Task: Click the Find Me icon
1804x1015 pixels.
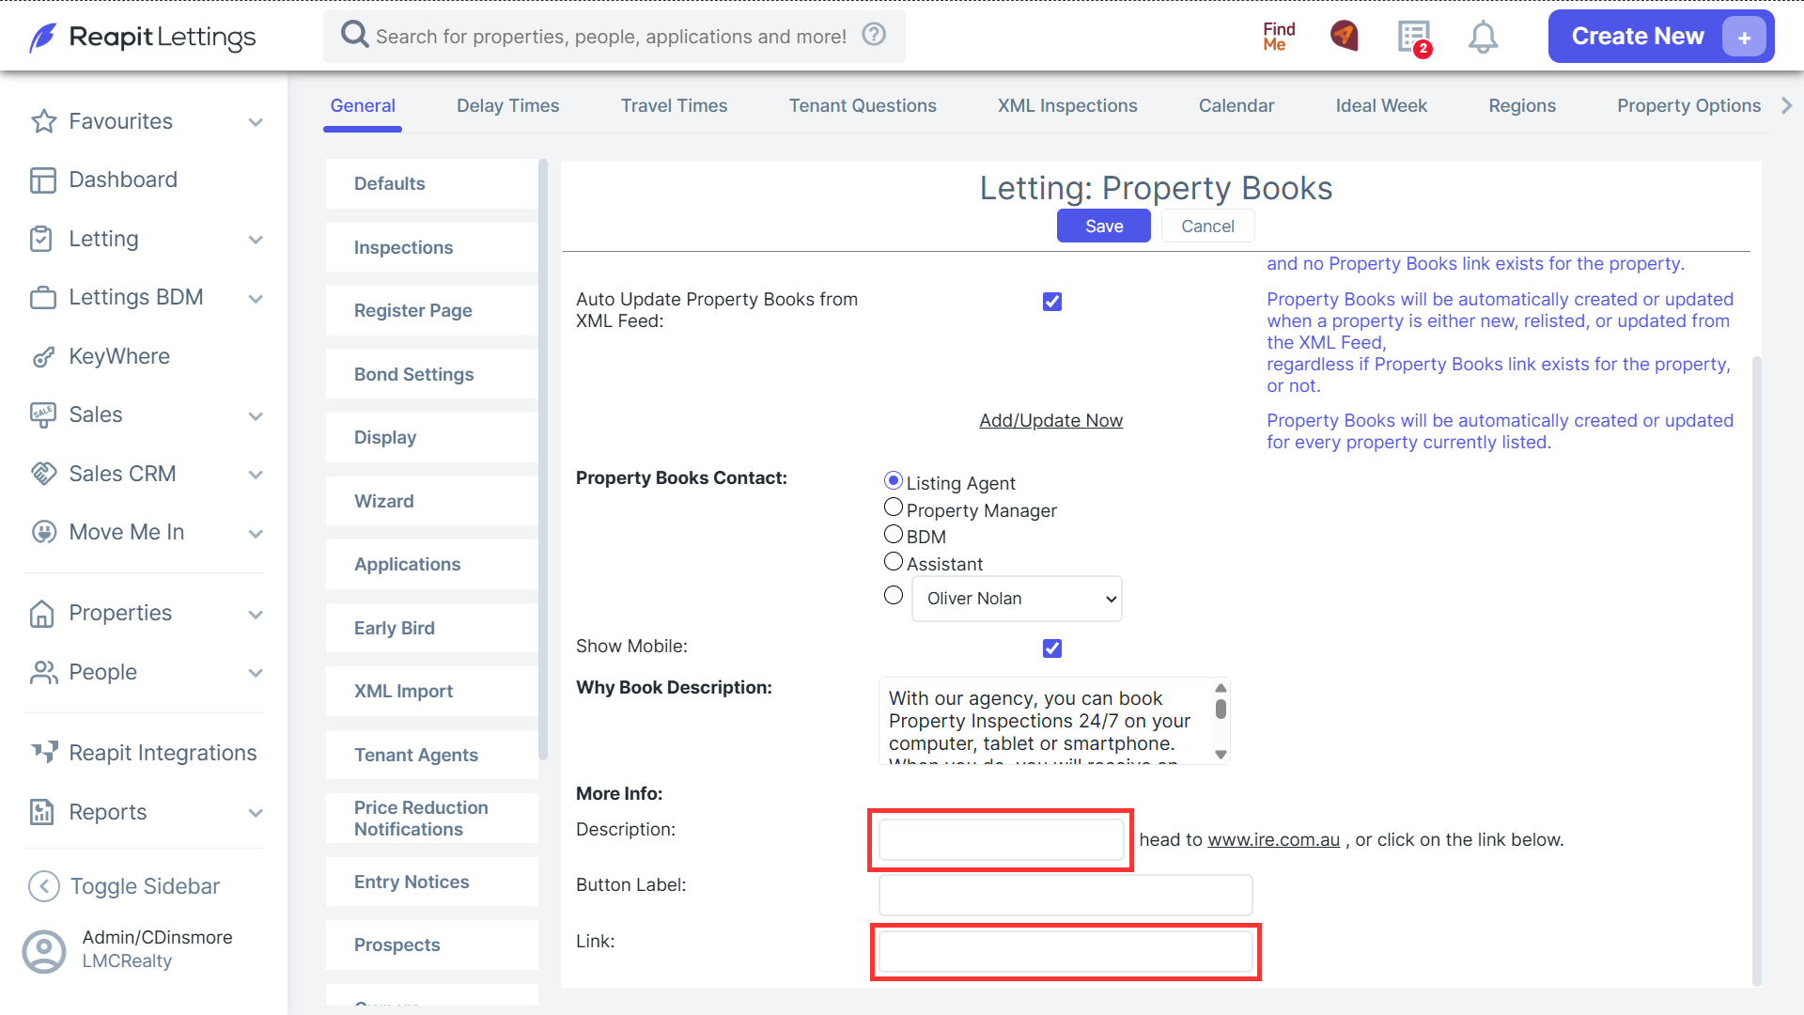Action: pos(1279,36)
